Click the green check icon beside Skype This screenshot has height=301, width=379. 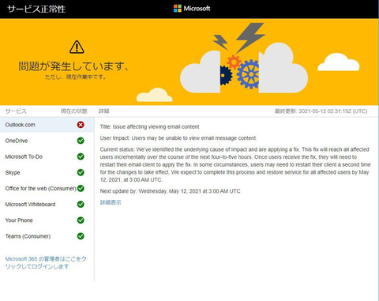[x=81, y=172]
